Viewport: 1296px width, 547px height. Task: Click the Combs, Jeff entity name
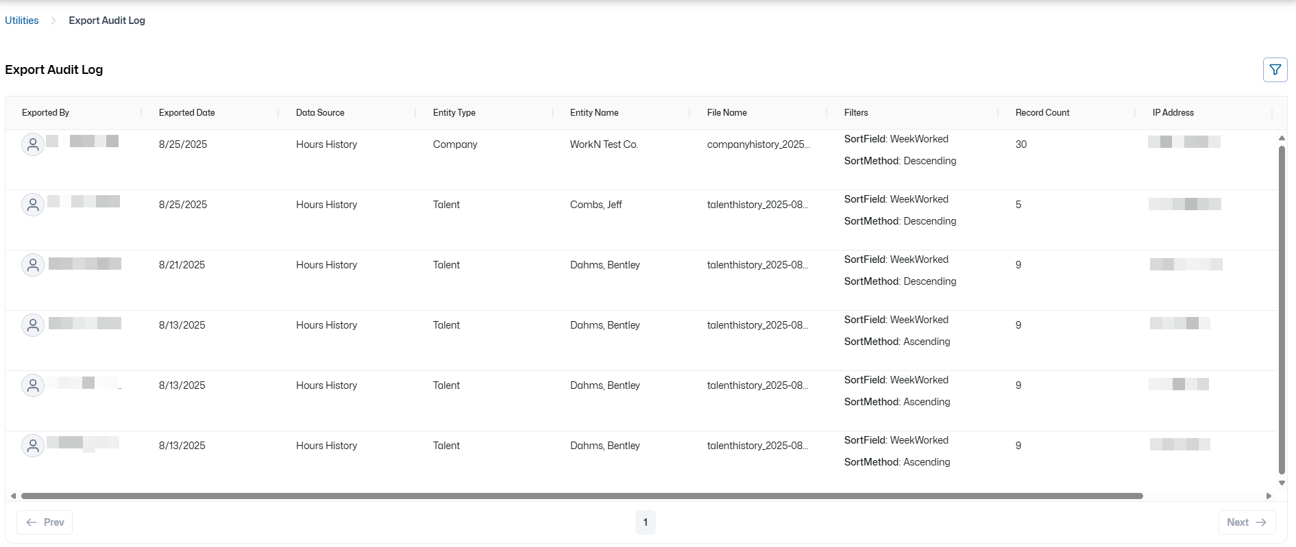[x=596, y=205]
